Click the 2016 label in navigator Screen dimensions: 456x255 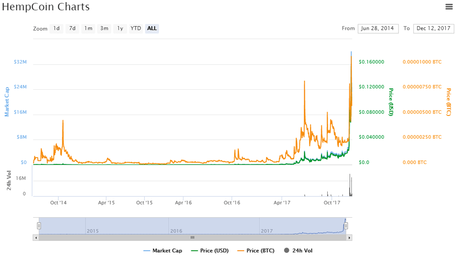point(176,231)
